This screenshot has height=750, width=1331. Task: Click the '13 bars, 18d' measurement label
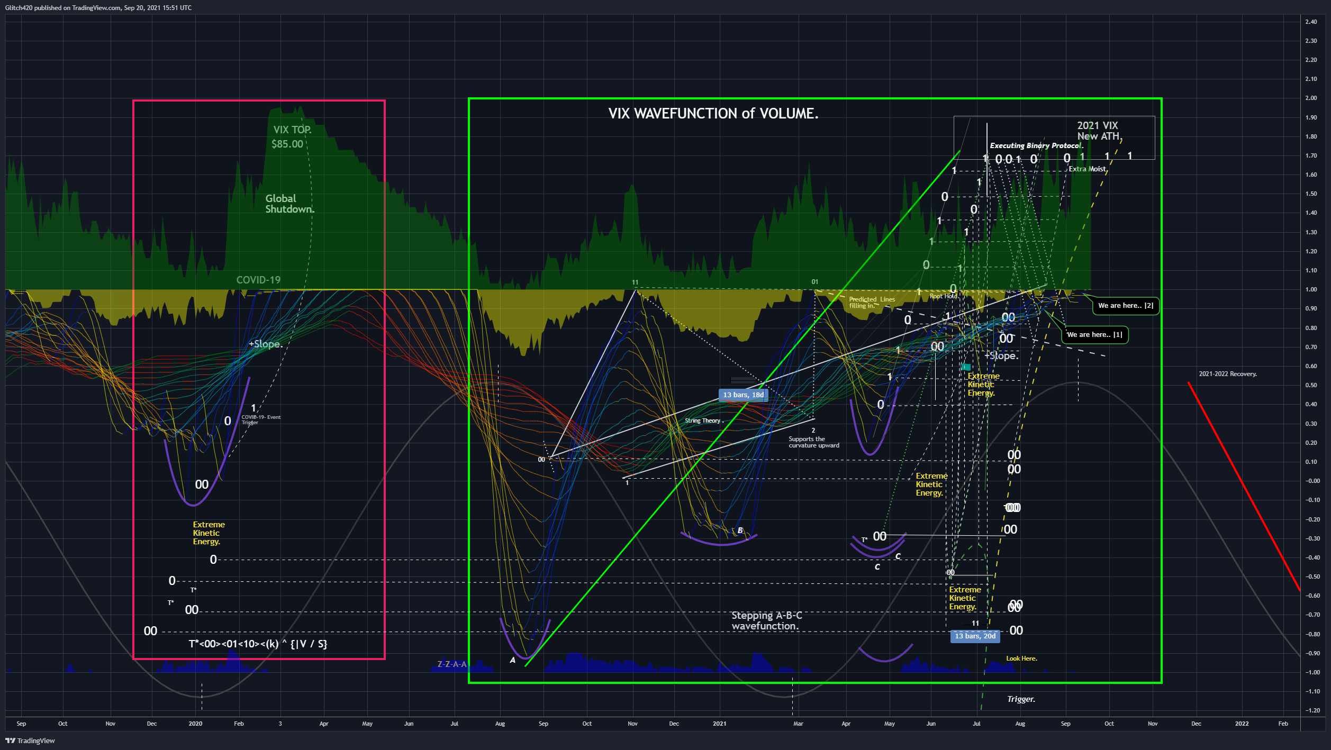click(744, 395)
